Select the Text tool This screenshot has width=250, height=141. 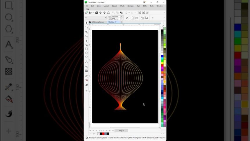(x=86, y=62)
